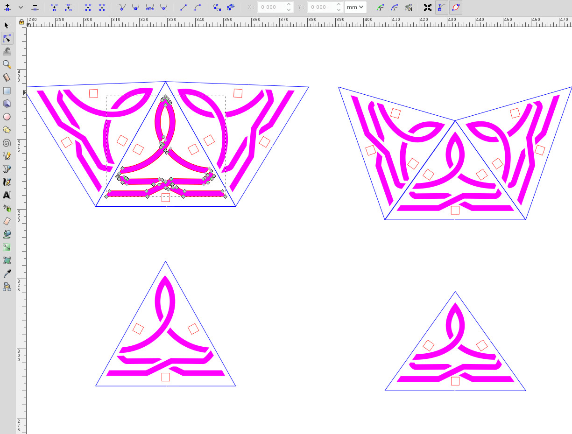Activate the Text tool
Image resolution: width=572 pixels, height=434 pixels.
(x=7, y=195)
